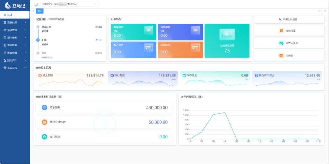The image size is (329, 164).
Task: Click the 430,000.00 receivables amount
Action: pyautogui.click(x=157, y=108)
